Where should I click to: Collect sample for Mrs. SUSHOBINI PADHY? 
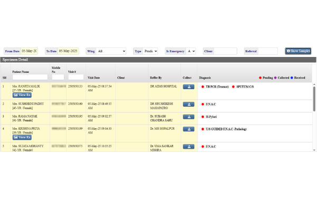tap(189, 104)
